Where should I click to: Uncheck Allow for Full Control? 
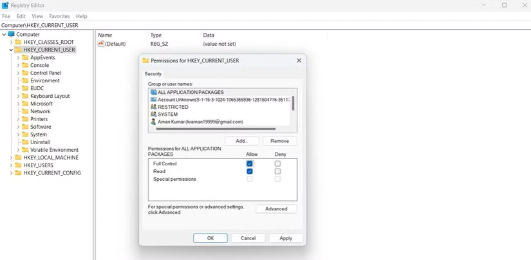pyautogui.click(x=250, y=163)
